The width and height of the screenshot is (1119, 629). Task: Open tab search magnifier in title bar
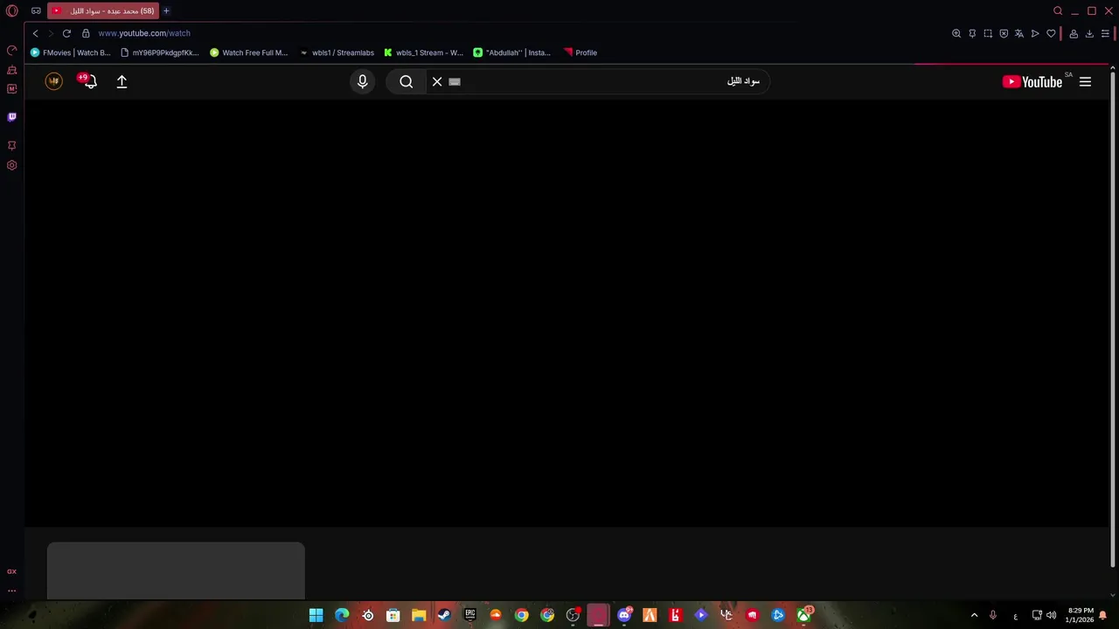1058,11
